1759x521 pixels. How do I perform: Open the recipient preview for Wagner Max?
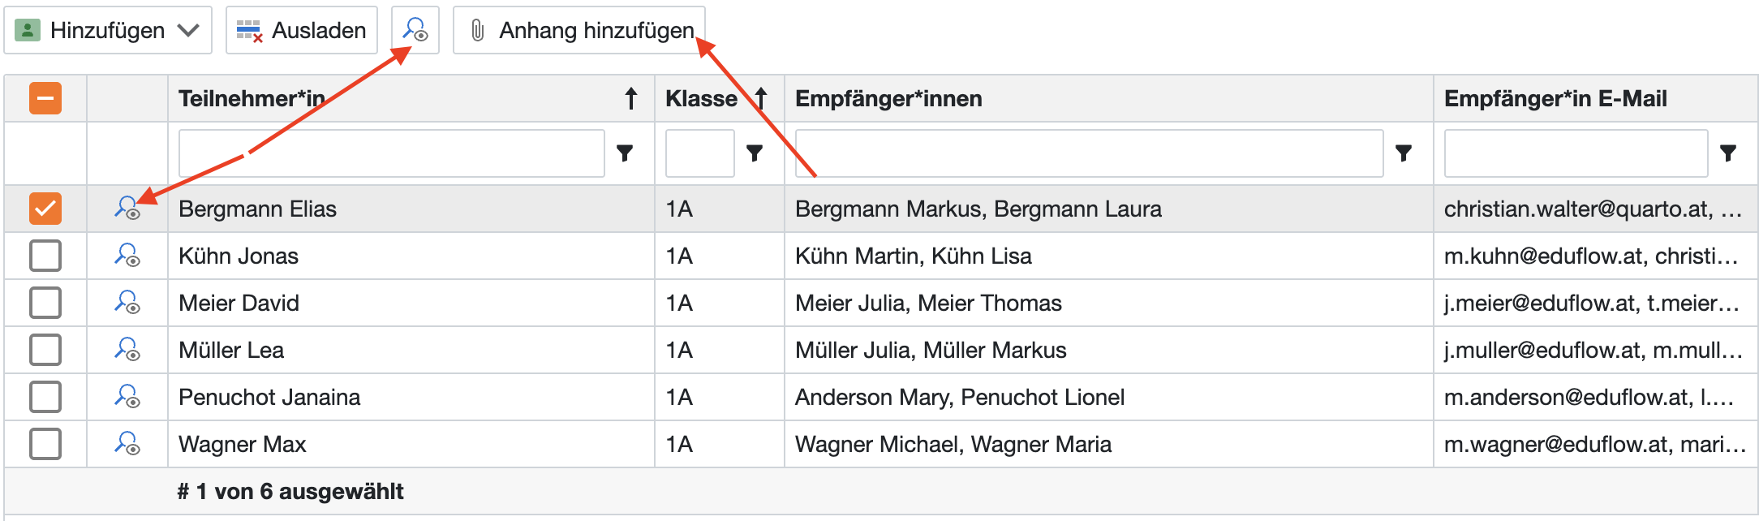tap(127, 444)
